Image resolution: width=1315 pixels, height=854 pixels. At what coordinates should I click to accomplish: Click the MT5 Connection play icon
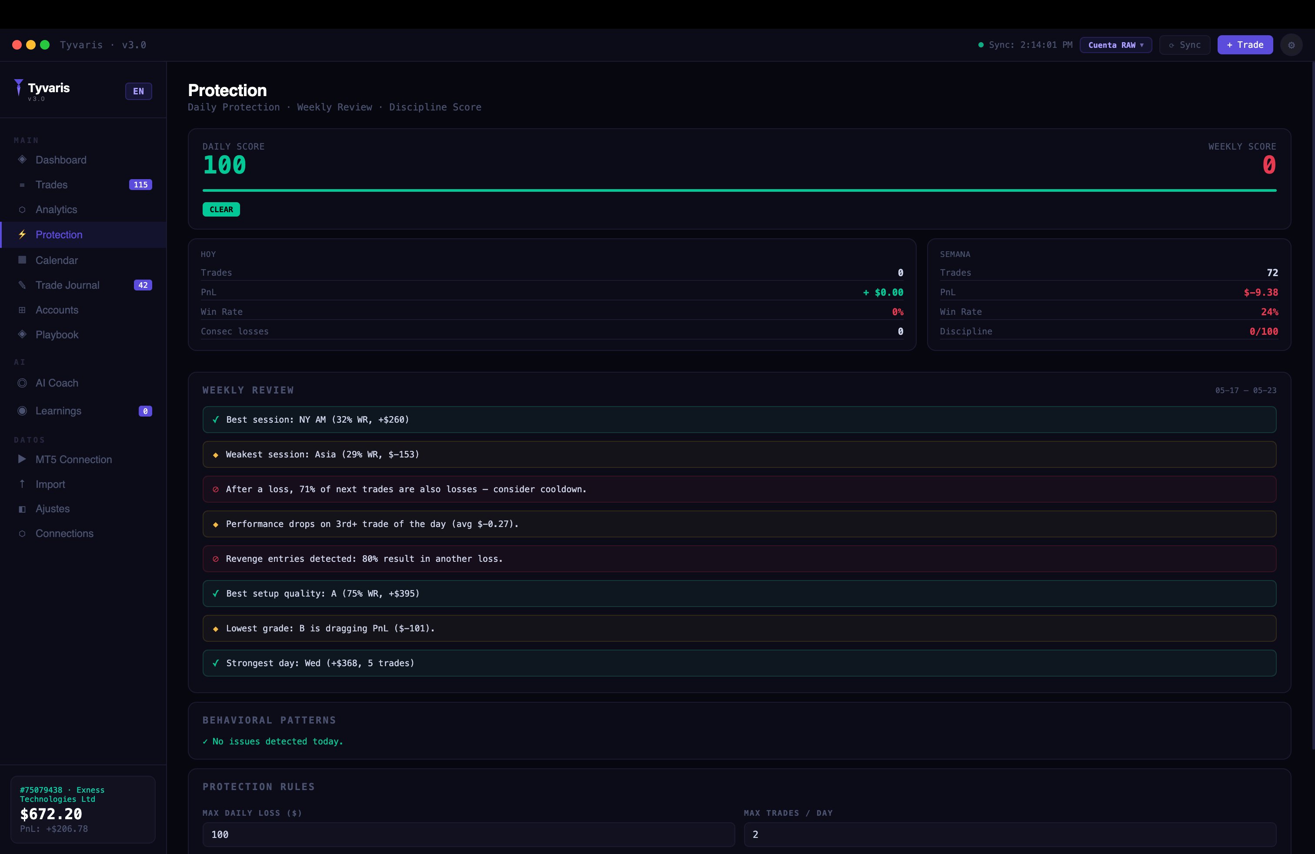point(22,459)
